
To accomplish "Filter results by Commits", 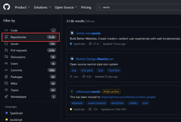I will 30,70.
